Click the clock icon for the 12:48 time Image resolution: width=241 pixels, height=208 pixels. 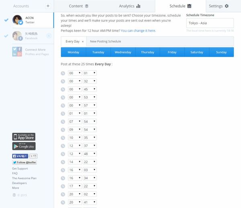click(x=63, y=154)
